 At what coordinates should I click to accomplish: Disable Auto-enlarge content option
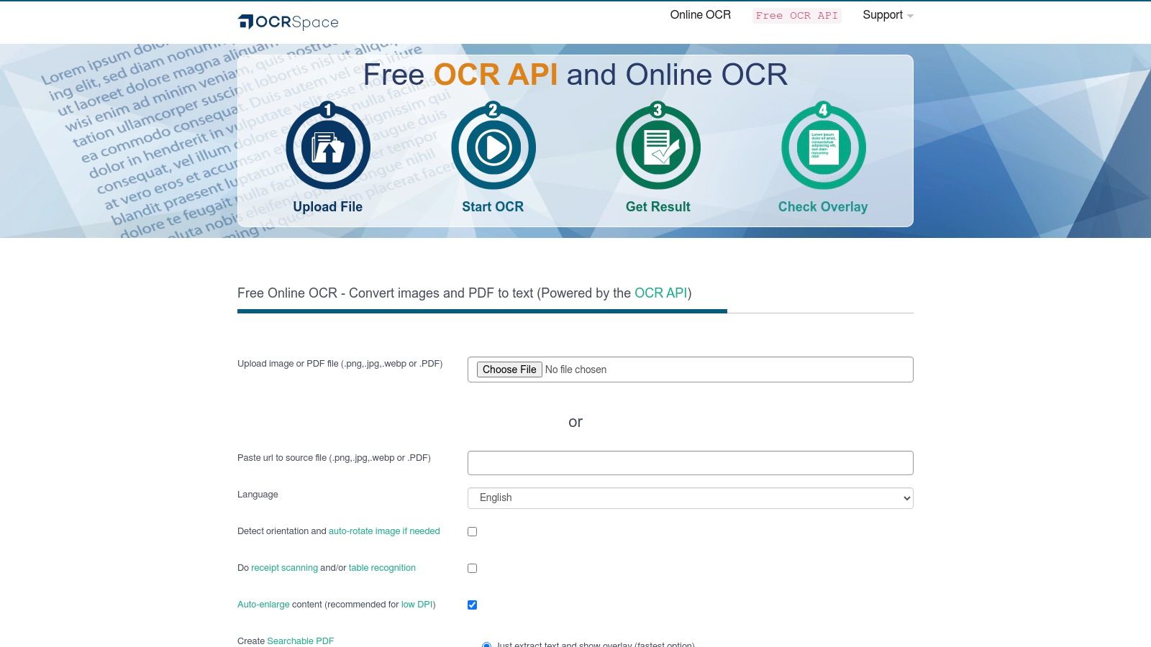coord(472,605)
